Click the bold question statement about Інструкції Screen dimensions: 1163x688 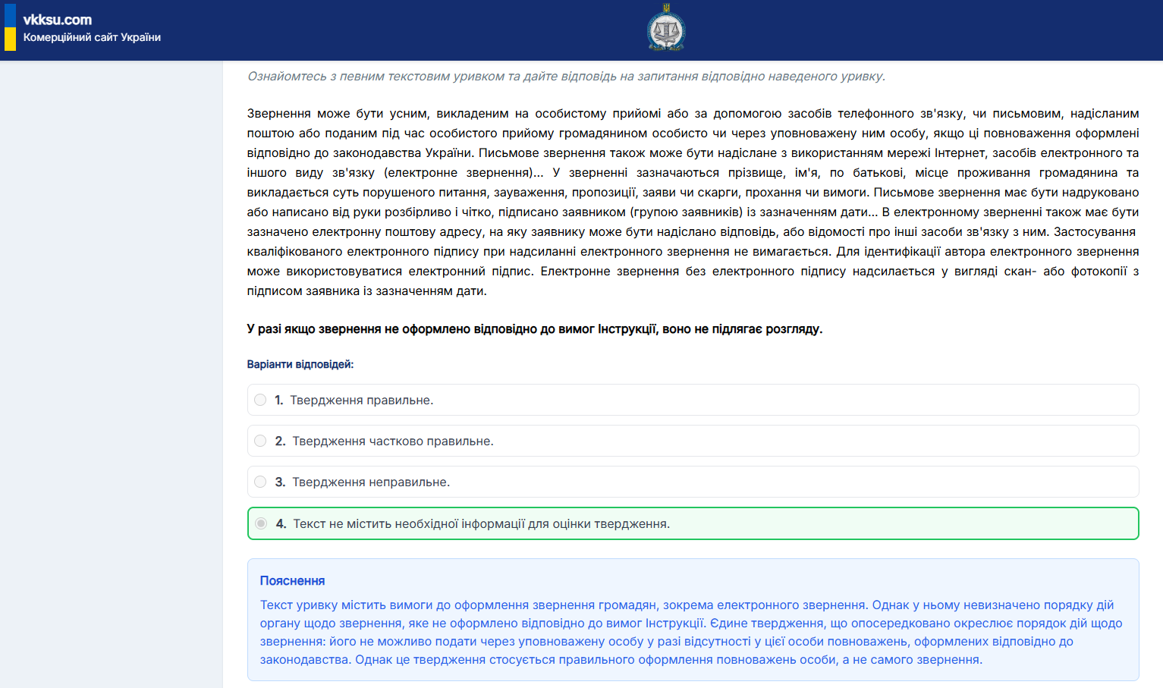point(534,328)
